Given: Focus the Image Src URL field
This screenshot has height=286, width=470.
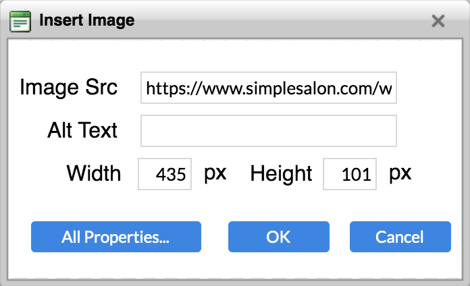Looking at the screenshot, I should (x=269, y=88).
